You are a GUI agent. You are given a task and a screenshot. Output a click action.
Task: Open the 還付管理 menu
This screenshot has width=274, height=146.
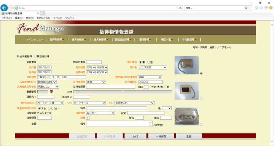145,40
